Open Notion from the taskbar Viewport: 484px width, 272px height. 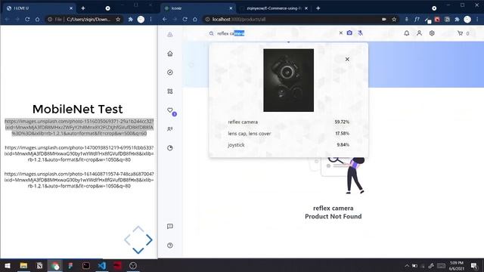(x=39, y=265)
